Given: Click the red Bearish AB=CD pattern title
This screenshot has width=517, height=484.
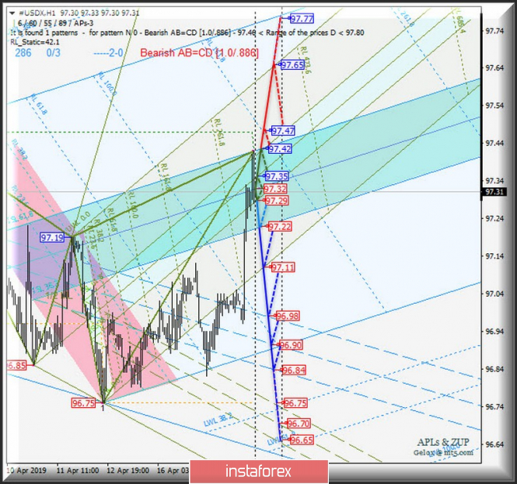Looking at the screenshot, I should [x=200, y=53].
